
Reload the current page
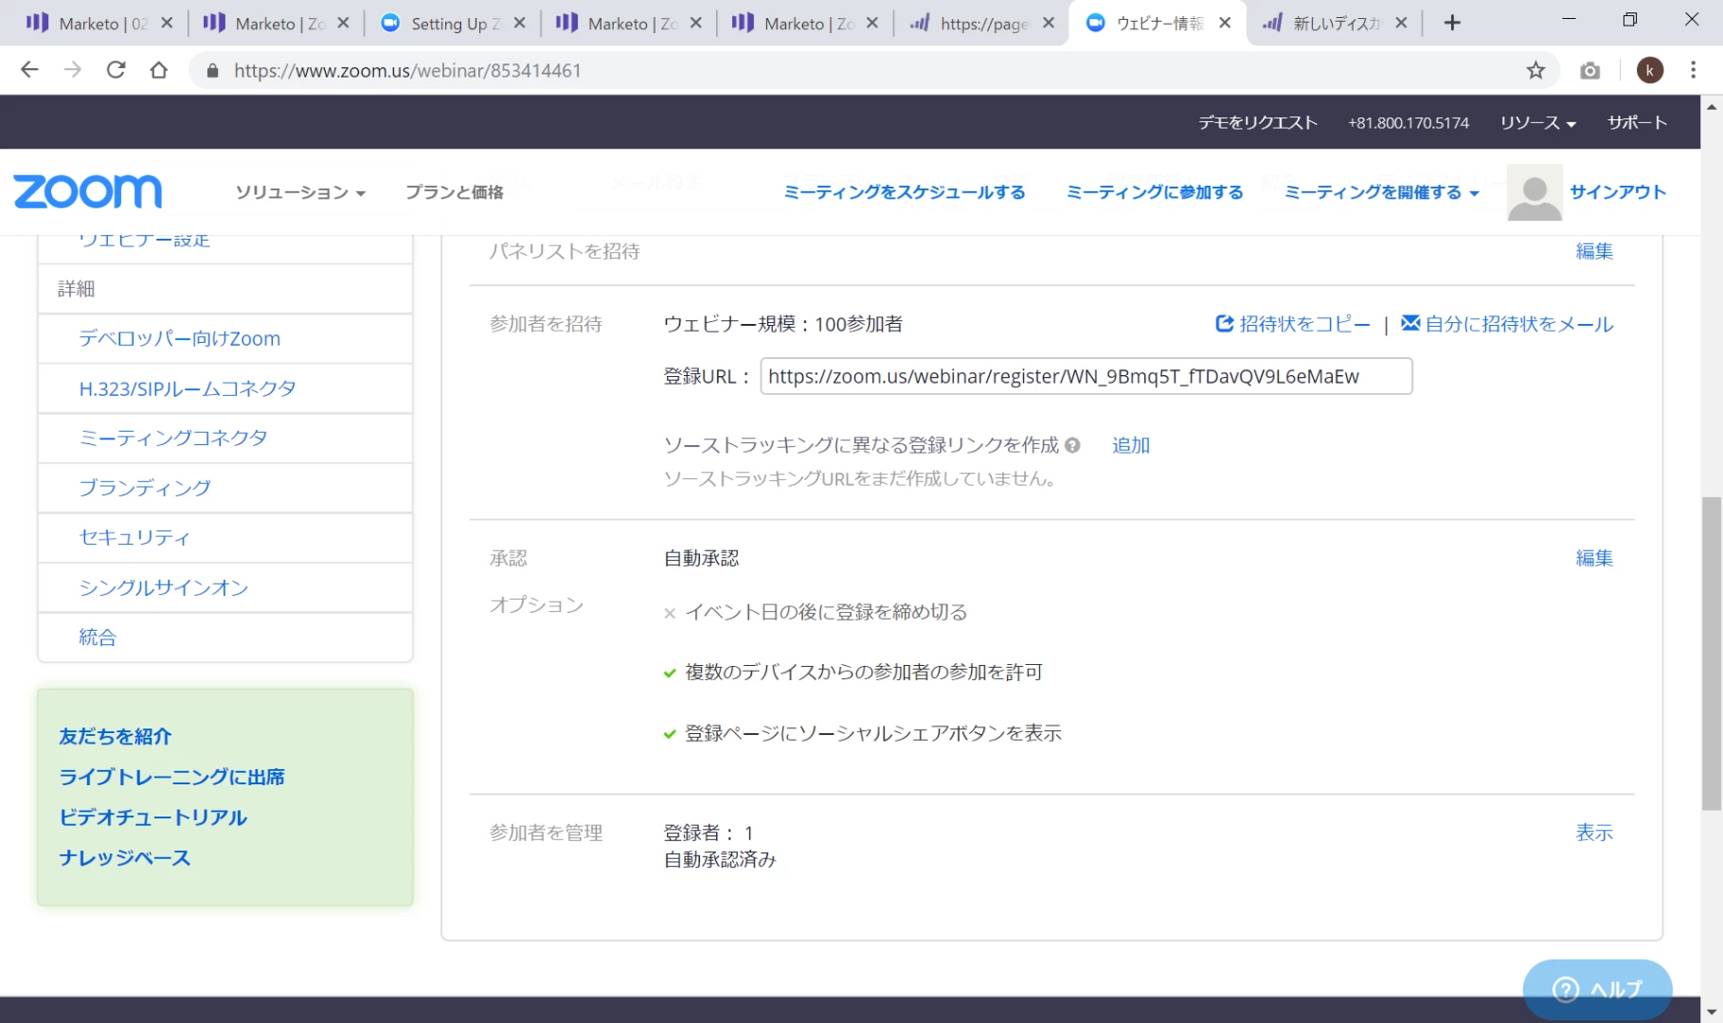[116, 70]
